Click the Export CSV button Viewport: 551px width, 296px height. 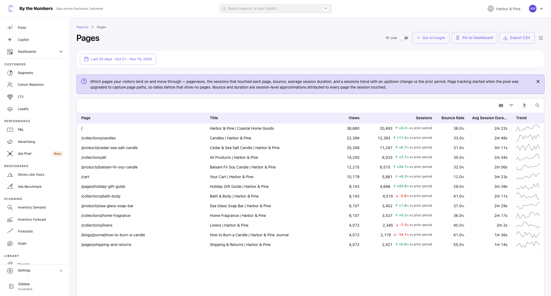click(x=517, y=38)
